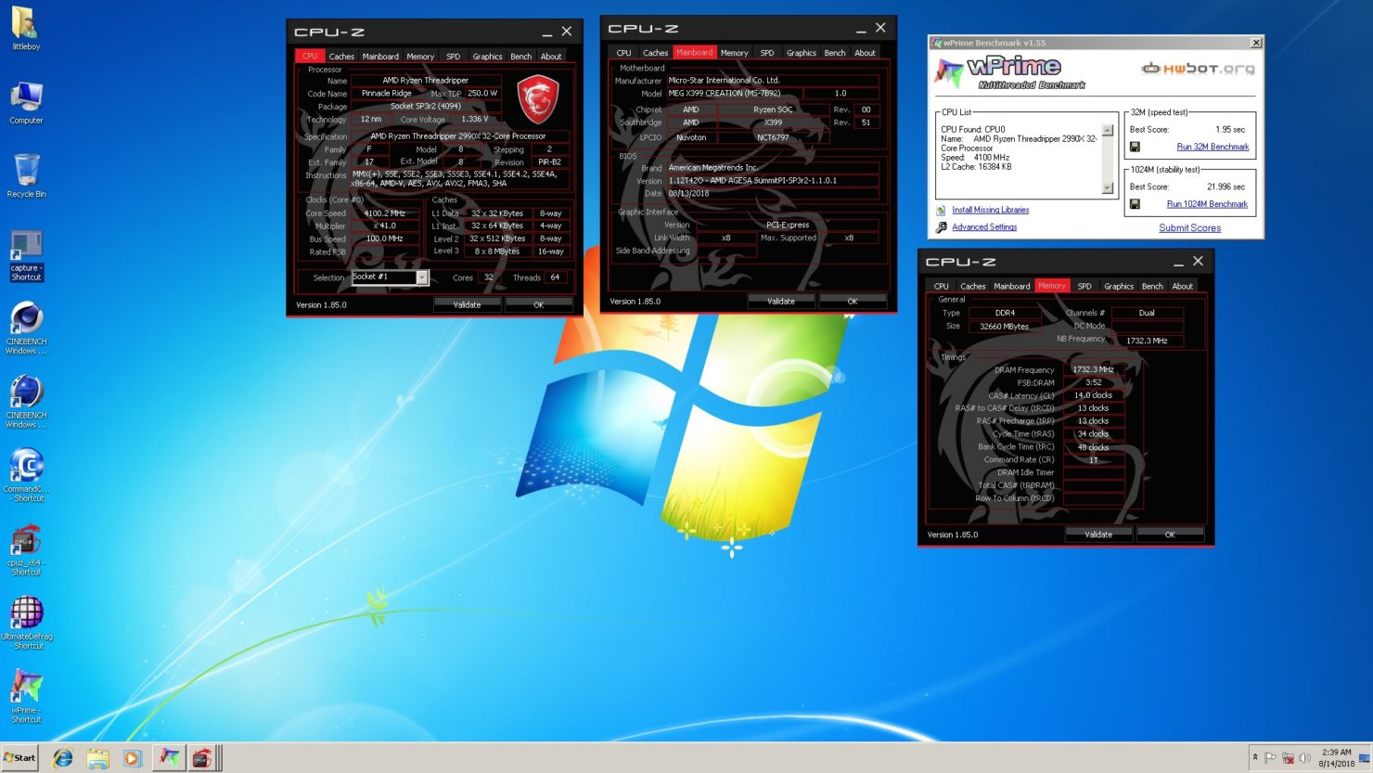Click the mainboard model MEG X399 CREATION field
Viewport: 1373px width, 773px height.
(x=733, y=94)
